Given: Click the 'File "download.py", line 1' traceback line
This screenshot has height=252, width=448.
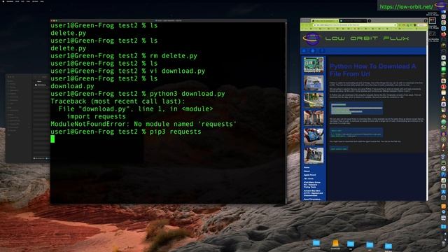Looking at the screenshot, I should 136,109.
